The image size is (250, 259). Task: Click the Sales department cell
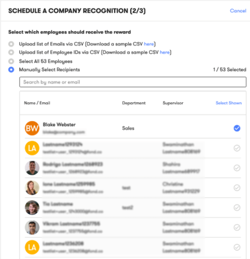[x=128, y=128]
